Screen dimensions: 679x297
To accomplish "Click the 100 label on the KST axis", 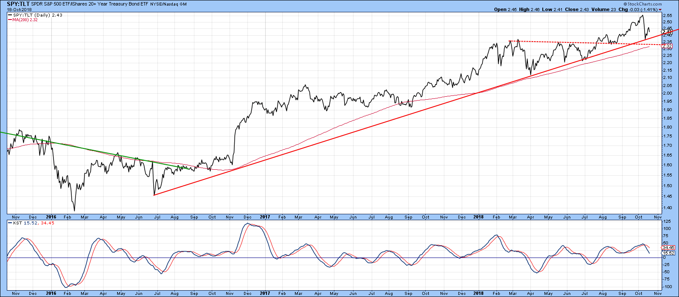I will point(666,229).
